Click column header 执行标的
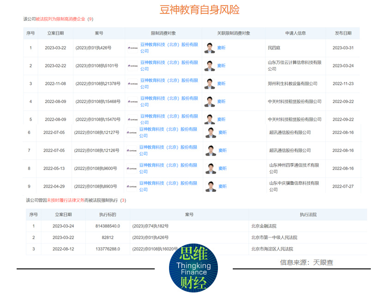 point(108,214)
